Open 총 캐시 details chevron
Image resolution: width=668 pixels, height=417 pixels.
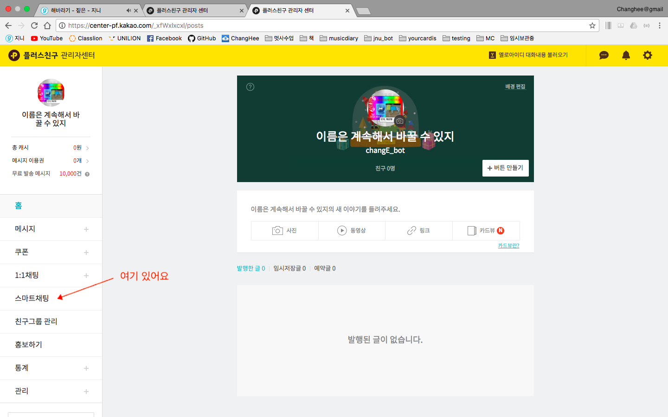click(x=87, y=148)
